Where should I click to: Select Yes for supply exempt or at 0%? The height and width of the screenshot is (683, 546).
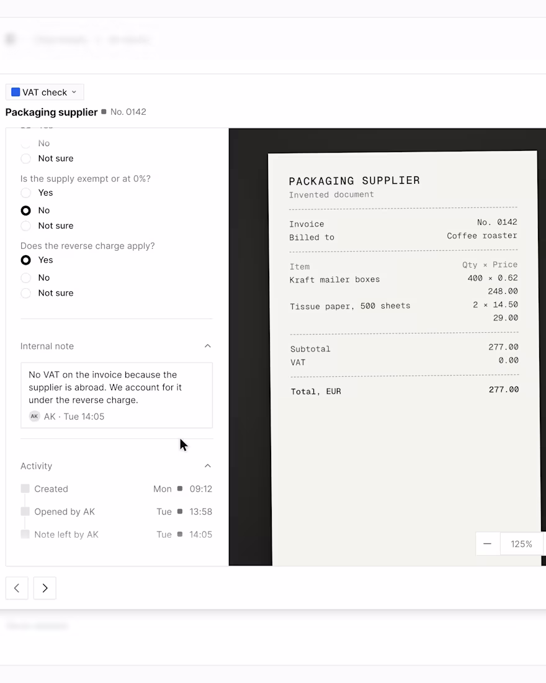coord(25,192)
